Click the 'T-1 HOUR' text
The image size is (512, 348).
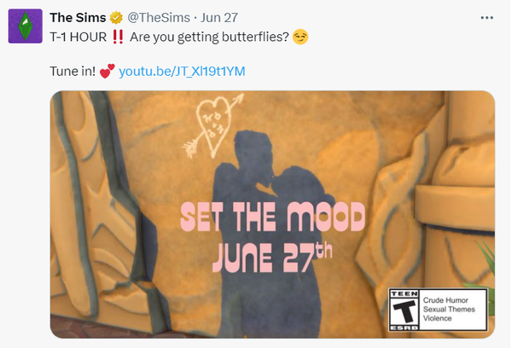click(x=78, y=37)
